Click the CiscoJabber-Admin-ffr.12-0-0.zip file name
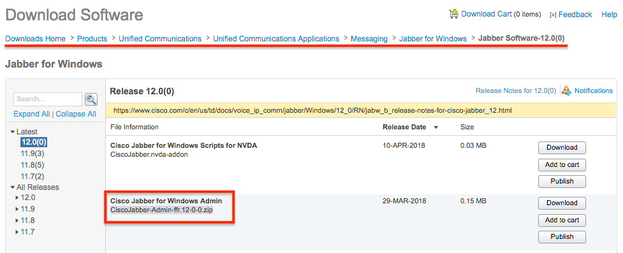This screenshot has height=253, width=623. pyautogui.click(x=161, y=210)
